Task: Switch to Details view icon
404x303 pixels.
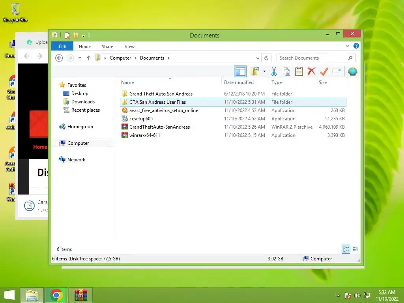Action: point(346,249)
